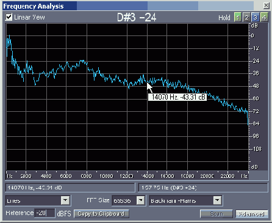Click the Scan button
The height and width of the screenshot is (223, 272).
pyautogui.click(x=217, y=214)
